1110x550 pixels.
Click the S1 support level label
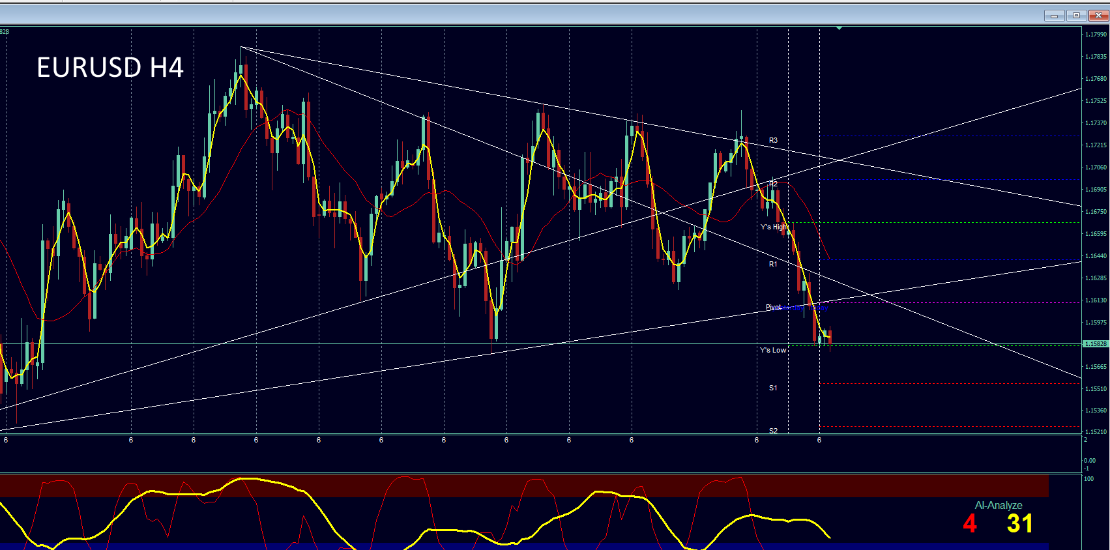773,388
